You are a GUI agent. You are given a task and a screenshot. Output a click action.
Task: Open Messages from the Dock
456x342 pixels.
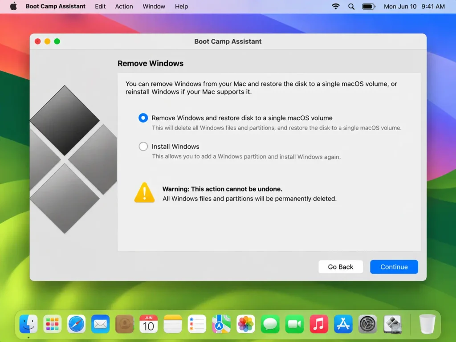coord(270,324)
